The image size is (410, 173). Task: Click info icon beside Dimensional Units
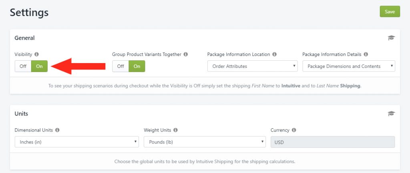pos(57,130)
